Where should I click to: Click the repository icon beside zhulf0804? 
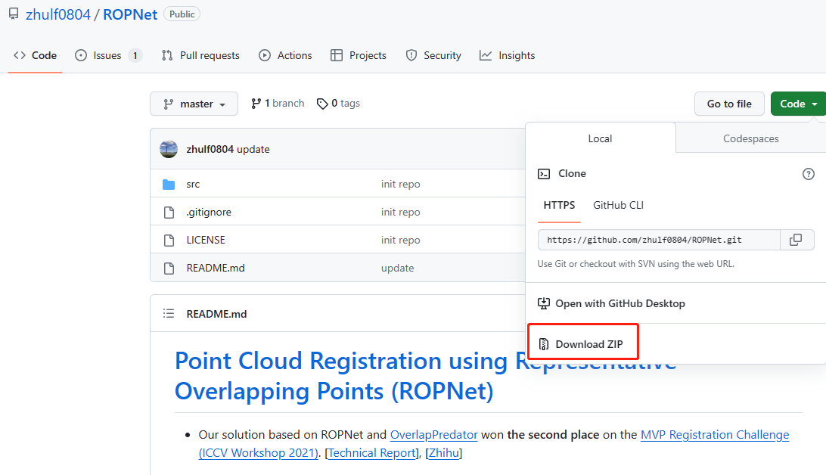pyautogui.click(x=14, y=14)
